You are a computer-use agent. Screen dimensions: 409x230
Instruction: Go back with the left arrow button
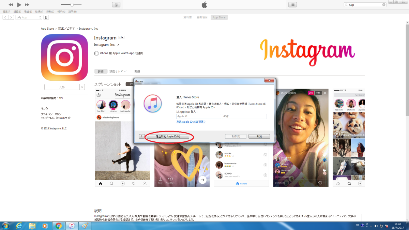5,17
